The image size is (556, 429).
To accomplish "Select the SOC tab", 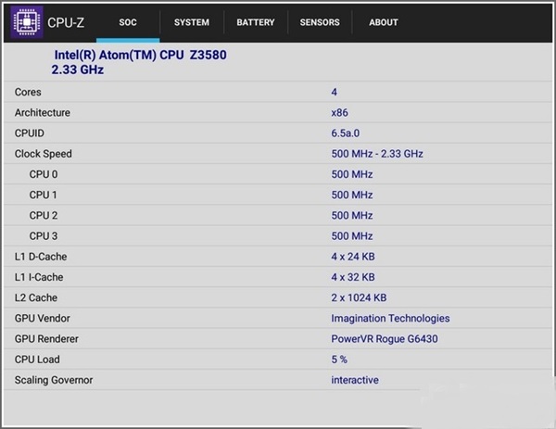I will pyautogui.click(x=128, y=22).
